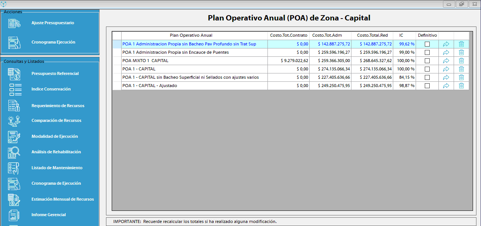The width and height of the screenshot is (481, 226).
Task: Check Definitivo for POA MIXTO 1 CAPITAL
Action: [x=427, y=61]
